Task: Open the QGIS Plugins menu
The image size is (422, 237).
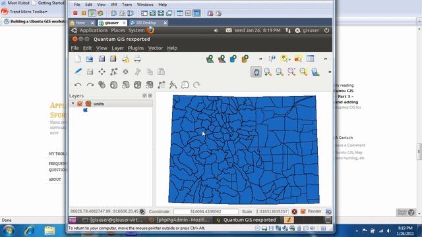Action: pyautogui.click(x=136, y=48)
